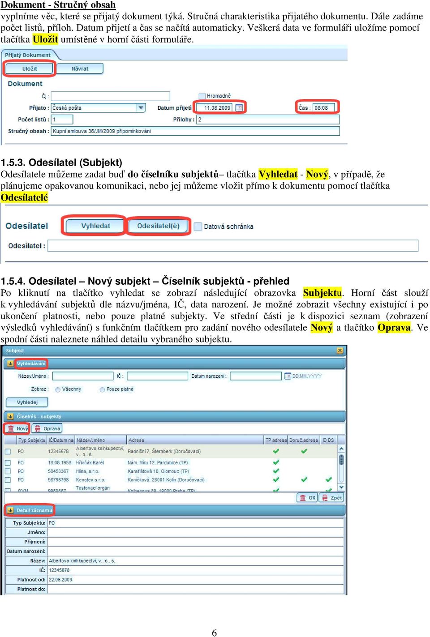Sort by Doruč.adresa column header
Viewport: 430px width, 637px height.
[304, 440]
